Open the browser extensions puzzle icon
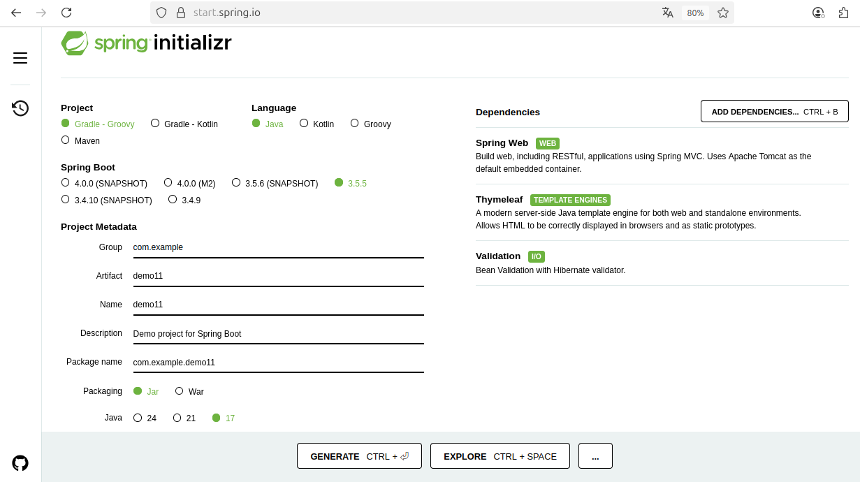This screenshot has width=860, height=482. pos(843,13)
